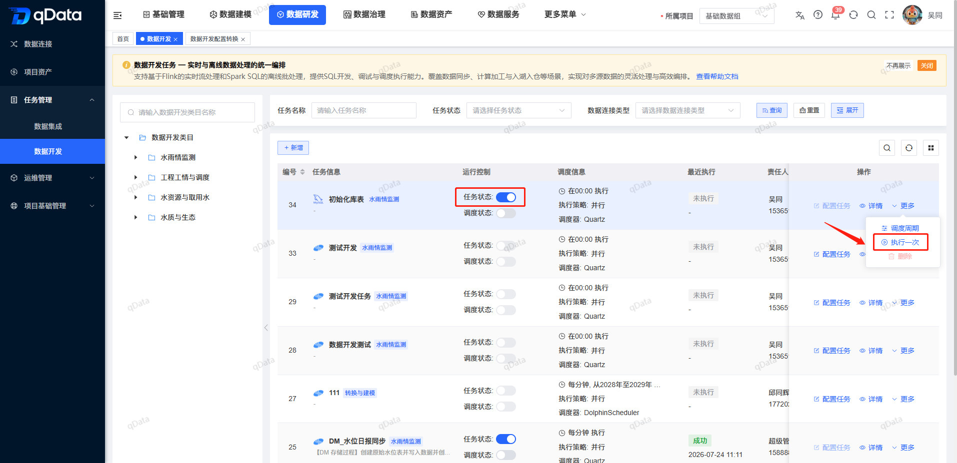Toggle 任务状态 switch for 测试开发任务

pyautogui.click(x=506, y=294)
